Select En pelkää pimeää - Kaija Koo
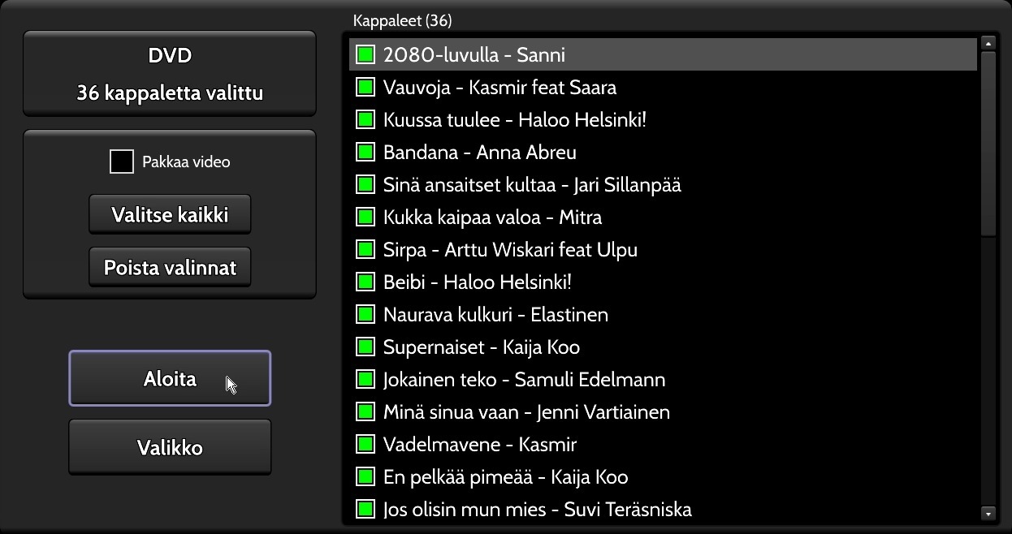Screen dimensions: 1012x534 point(506,477)
